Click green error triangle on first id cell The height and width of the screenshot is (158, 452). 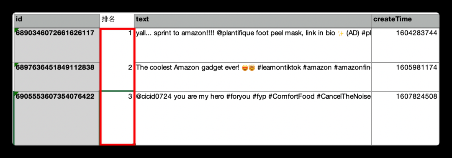[x=16, y=30]
